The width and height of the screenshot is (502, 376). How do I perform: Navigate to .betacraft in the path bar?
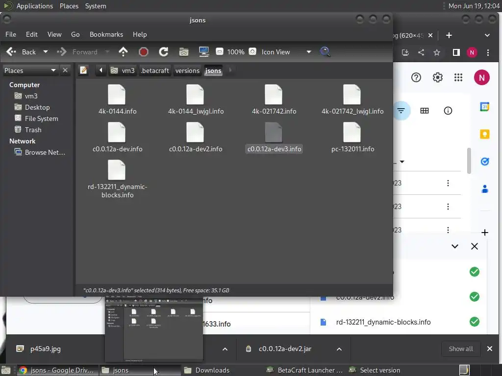[155, 70]
